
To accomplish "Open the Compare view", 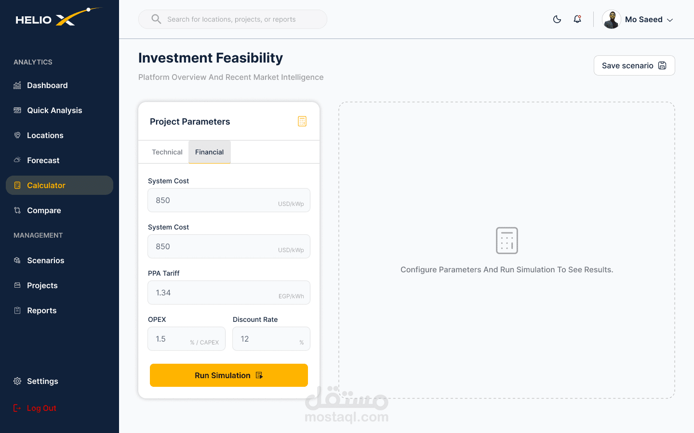I will tap(44, 211).
